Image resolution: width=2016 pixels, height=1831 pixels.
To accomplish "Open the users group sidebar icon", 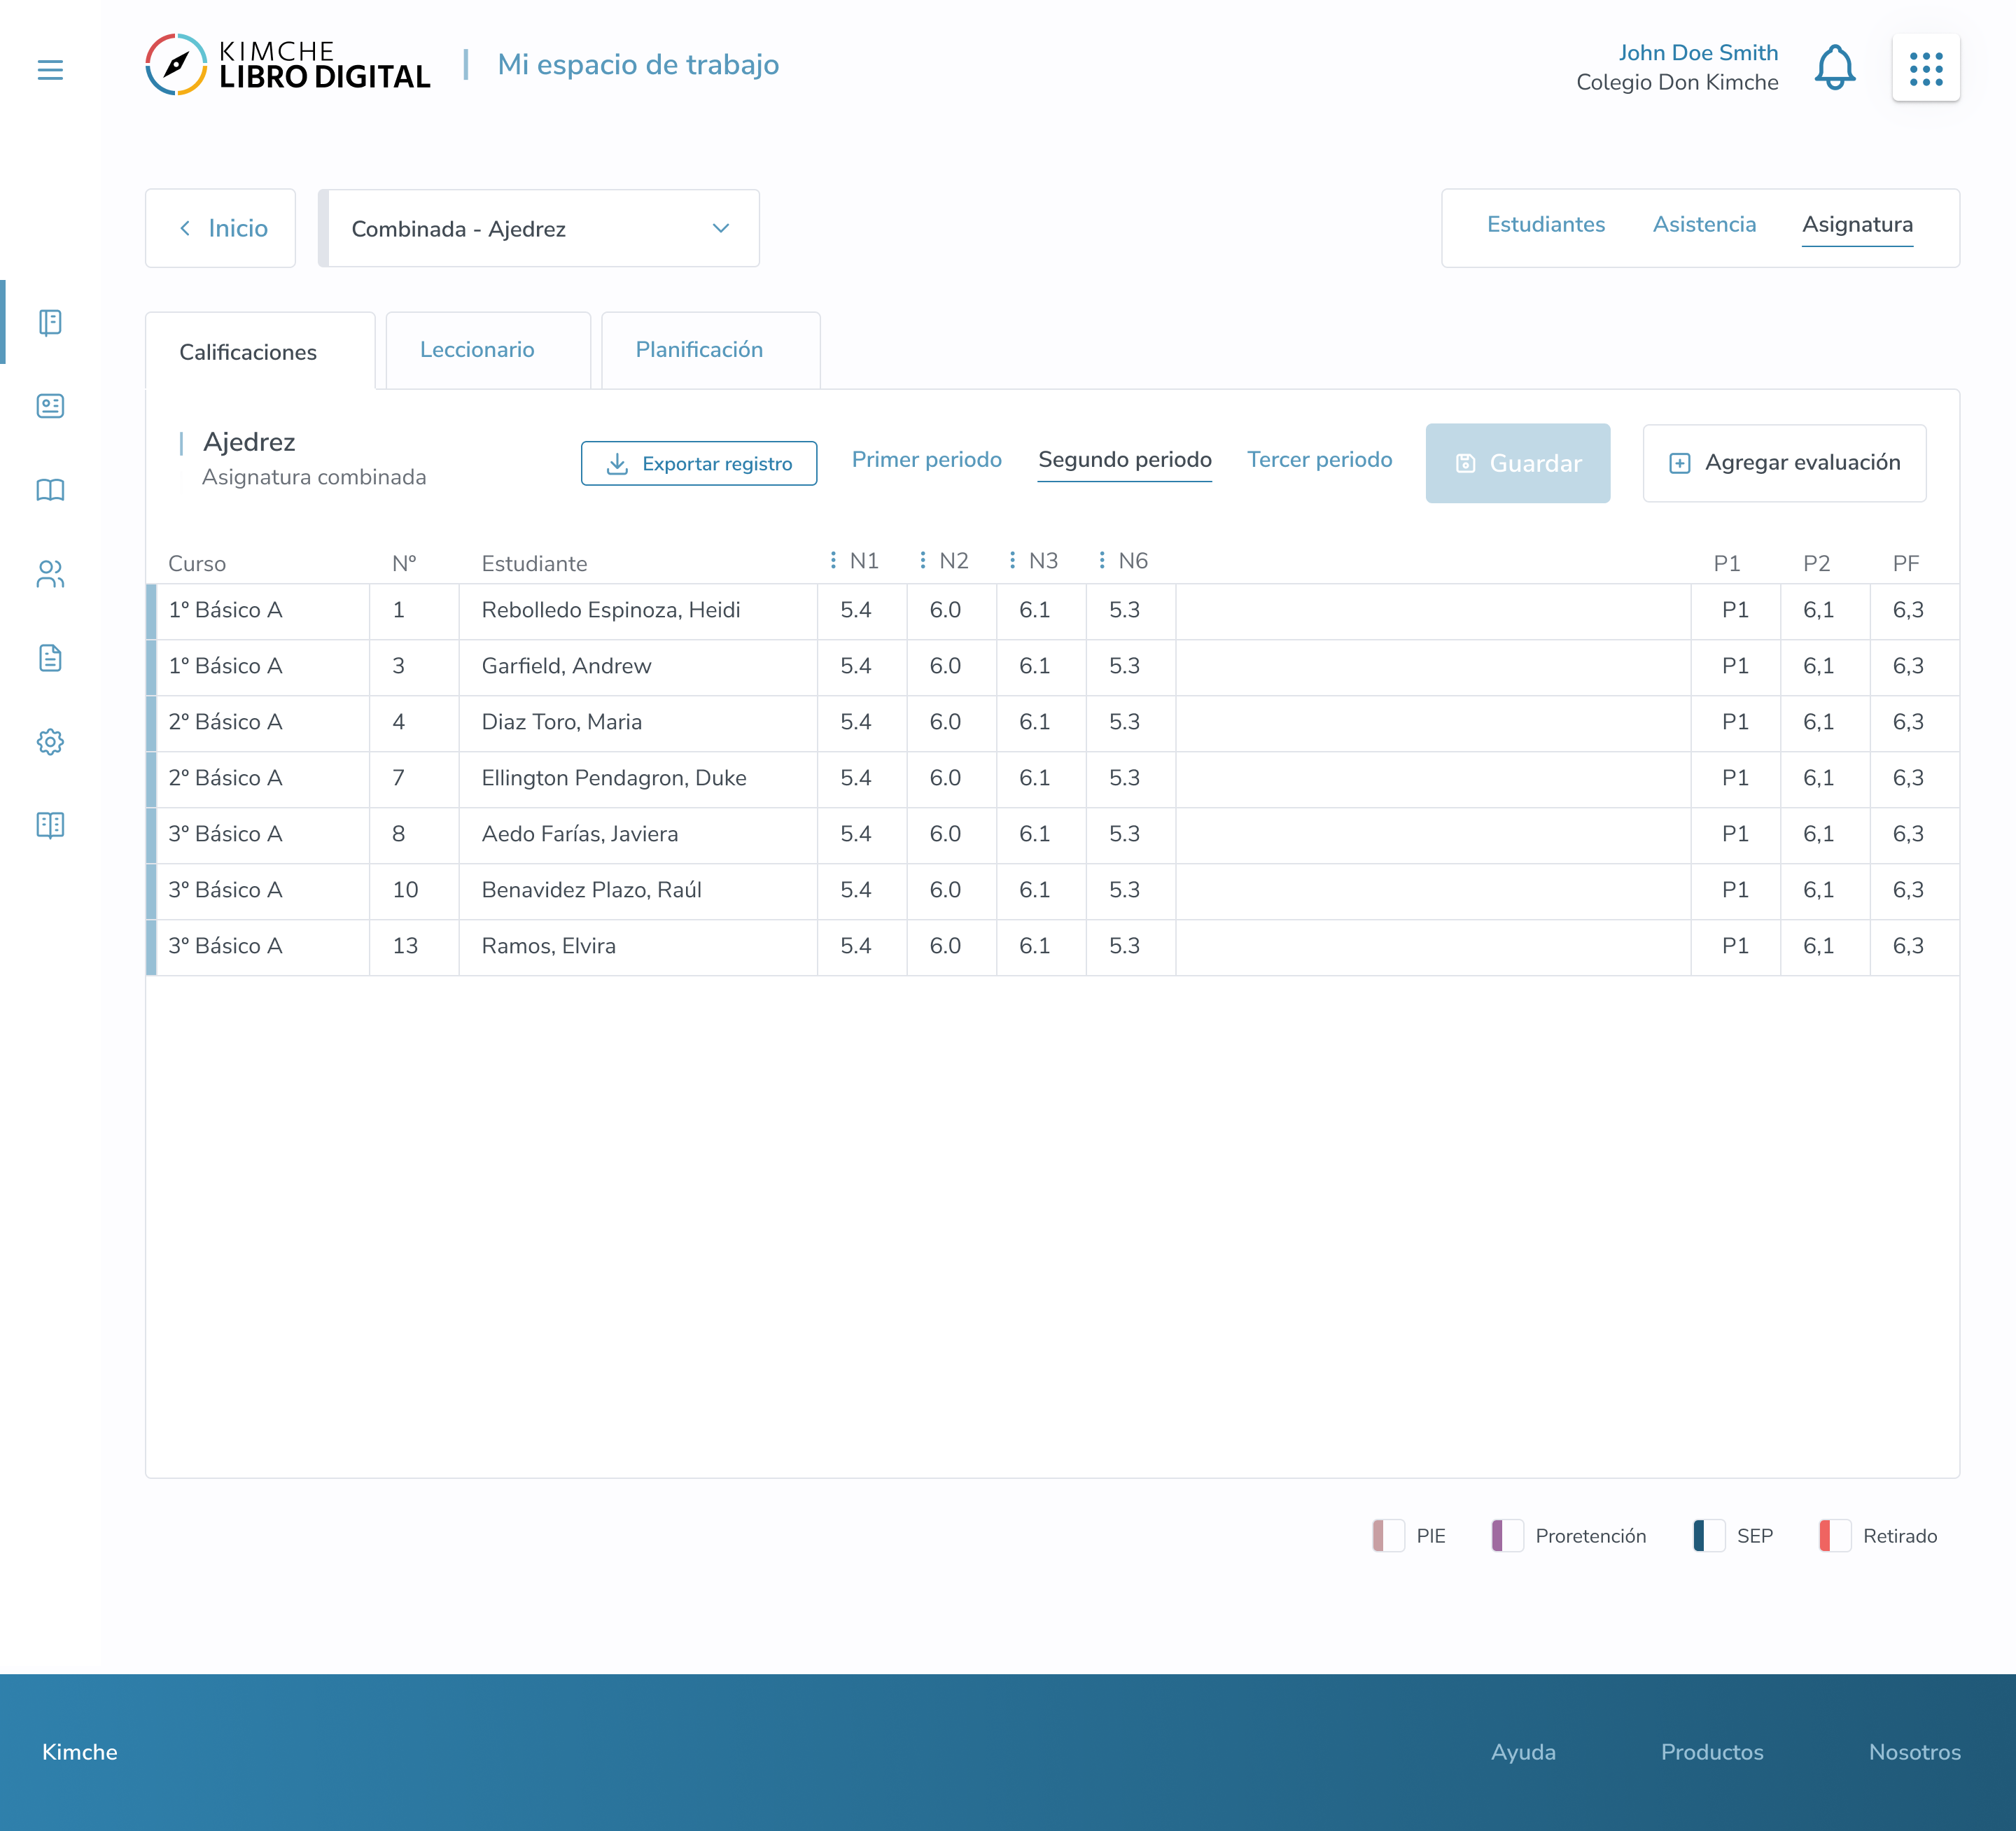I will click(x=50, y=574).
